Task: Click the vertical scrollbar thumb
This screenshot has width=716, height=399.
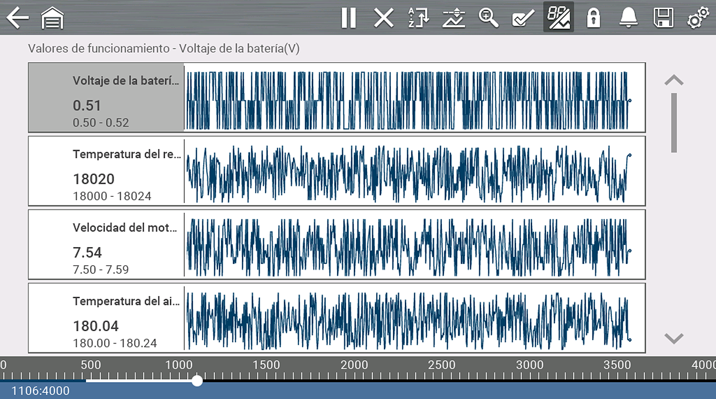Action: pyautogui.click(x=674, y=123)
